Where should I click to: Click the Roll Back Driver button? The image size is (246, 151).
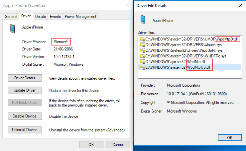[25, 103]
